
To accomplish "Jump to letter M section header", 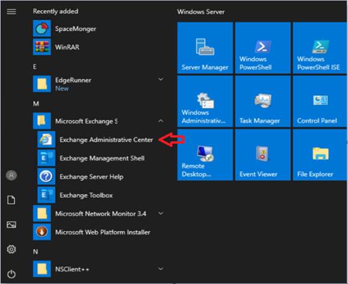I will click(x=36, y=104).
